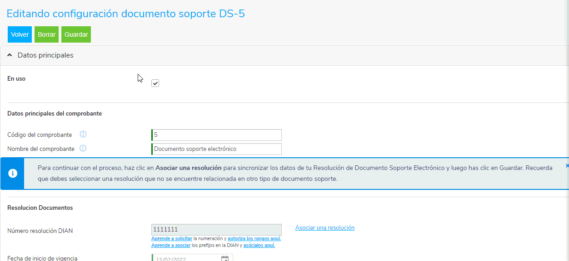Open the Asociar una resolución link
Screen dimensions: 569x261
(x=324, y=228)
